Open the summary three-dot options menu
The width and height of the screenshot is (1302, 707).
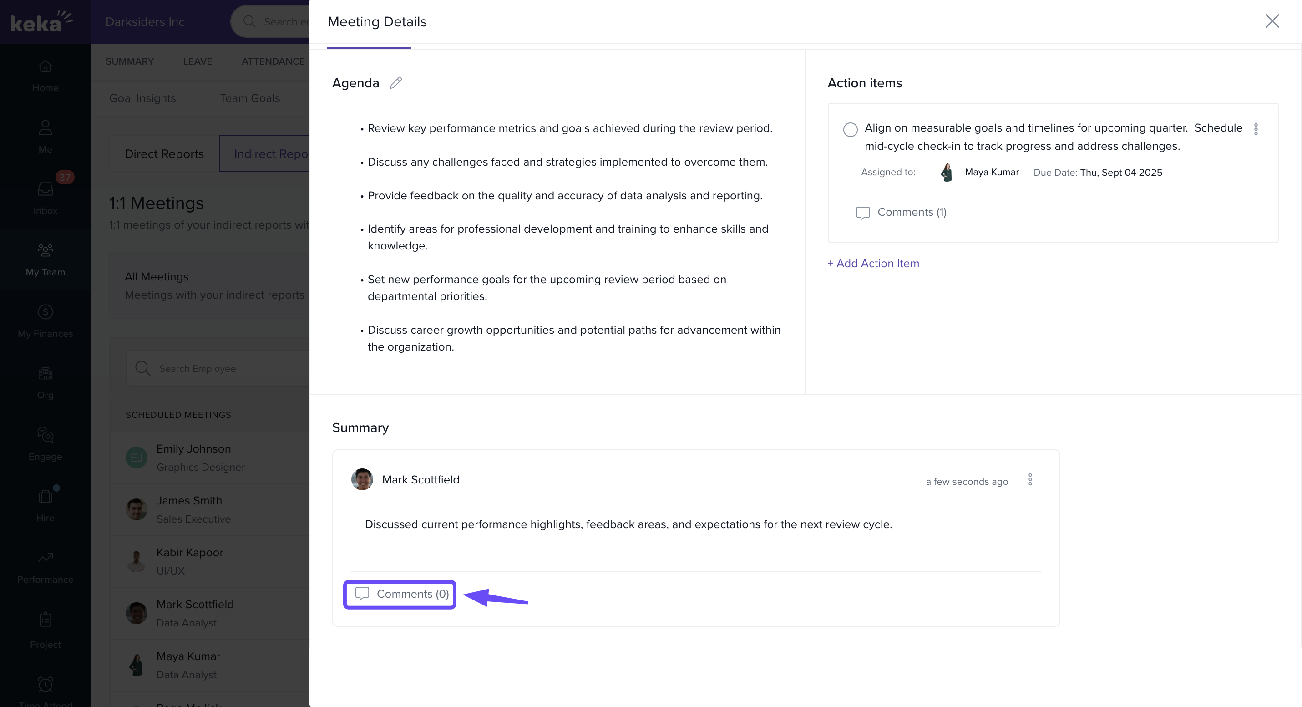click(1030, 479)
